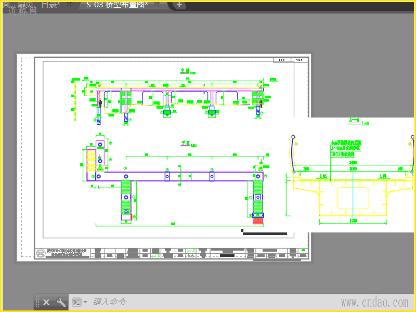Select the 立面 elevation view title
Viewport: 416px width, 312px height.
[185, 71]
